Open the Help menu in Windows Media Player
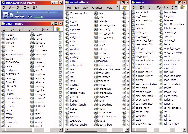The image size is (188, 134). tap(35, 7)
